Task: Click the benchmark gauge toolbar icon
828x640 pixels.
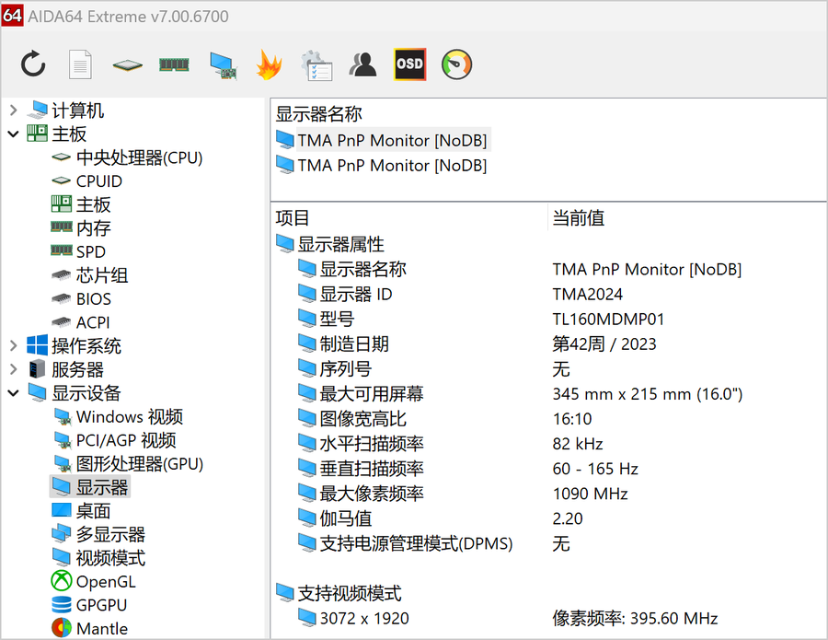Action: [456, 64]
